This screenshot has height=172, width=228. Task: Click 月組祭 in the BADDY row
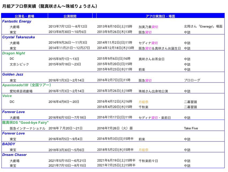point(144,150)
